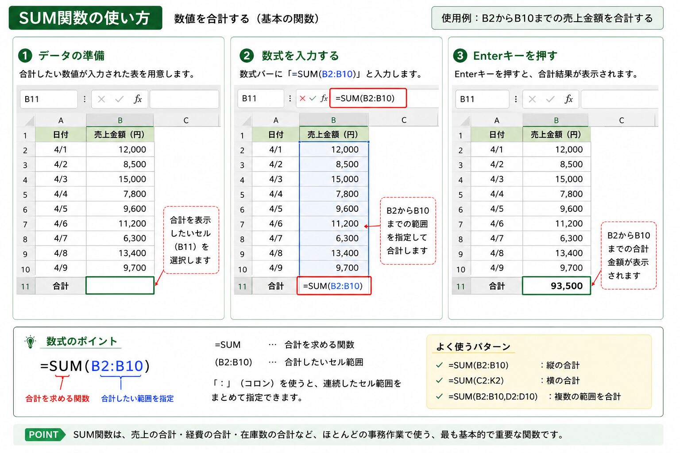Screen dimensions: 680x453
Task: Select column C header in step 1 sheet
Action: click(x=186, y=120)
